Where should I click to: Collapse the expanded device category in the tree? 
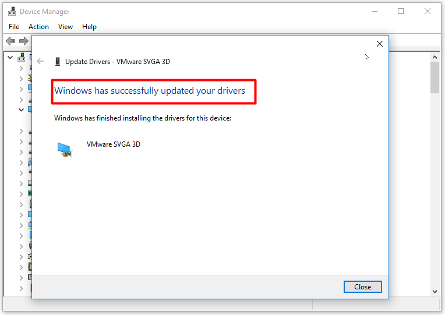pyautogui.click(x=21, y=109)
